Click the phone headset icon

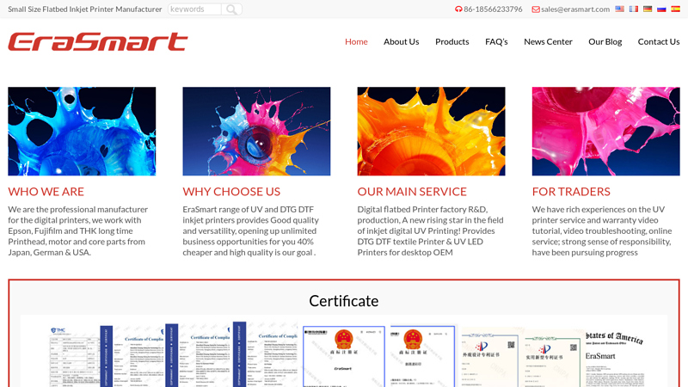coord(458,9)
